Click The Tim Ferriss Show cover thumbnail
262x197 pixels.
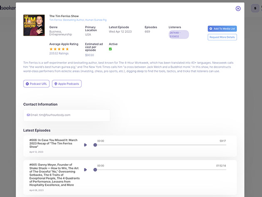coord(34,25)
